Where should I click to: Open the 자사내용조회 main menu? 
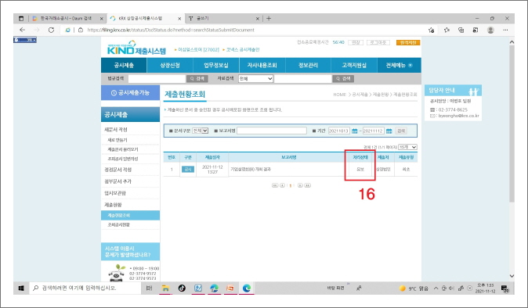(x=262, y=65)
